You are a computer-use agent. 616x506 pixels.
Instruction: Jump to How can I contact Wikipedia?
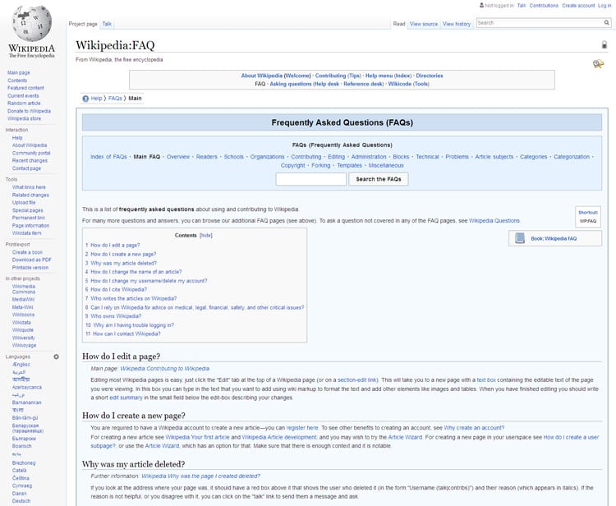[126, 334]
